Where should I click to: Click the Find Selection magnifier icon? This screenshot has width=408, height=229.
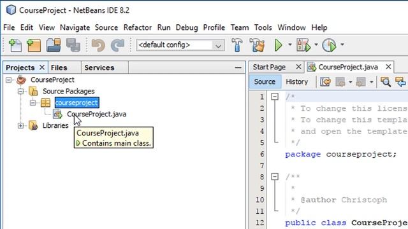coord(386,82)
